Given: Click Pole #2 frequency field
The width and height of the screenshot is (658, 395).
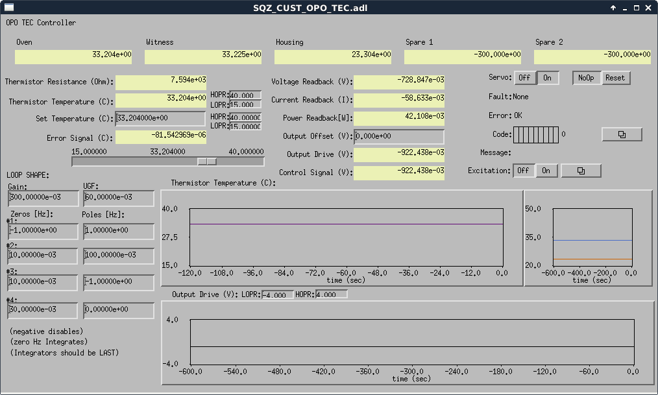Looking at the screenshot, I should 118,256.
